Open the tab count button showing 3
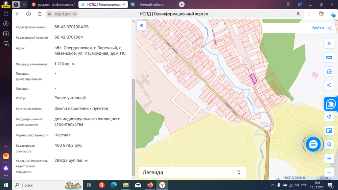 (x=16, y=4)
